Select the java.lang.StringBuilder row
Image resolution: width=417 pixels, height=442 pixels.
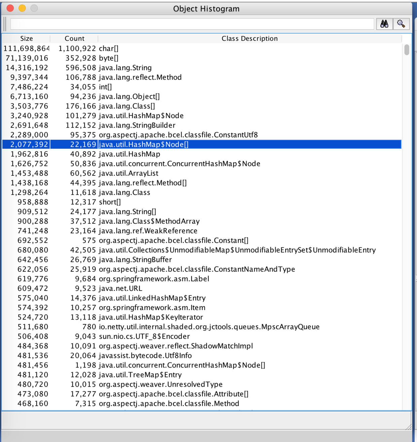[202, 125]
